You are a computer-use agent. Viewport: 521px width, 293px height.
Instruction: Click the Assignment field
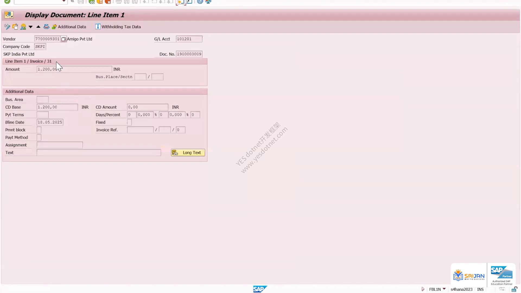60,145
